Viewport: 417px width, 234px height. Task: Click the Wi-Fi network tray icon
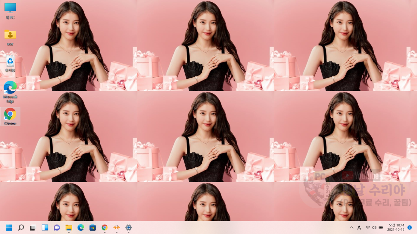point(368,227)
